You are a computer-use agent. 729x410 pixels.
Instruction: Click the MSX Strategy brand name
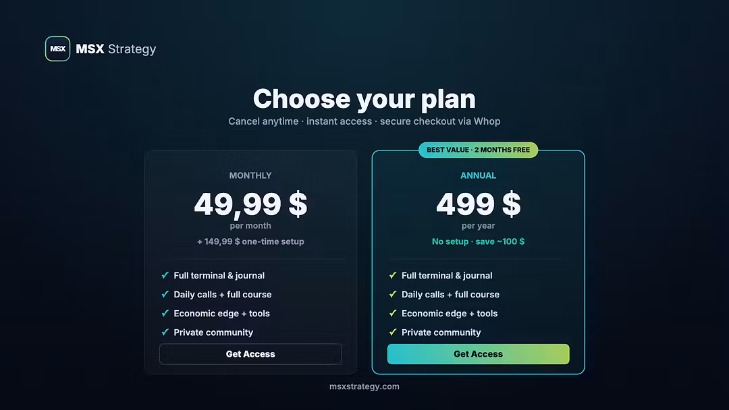tap(116, 49)
